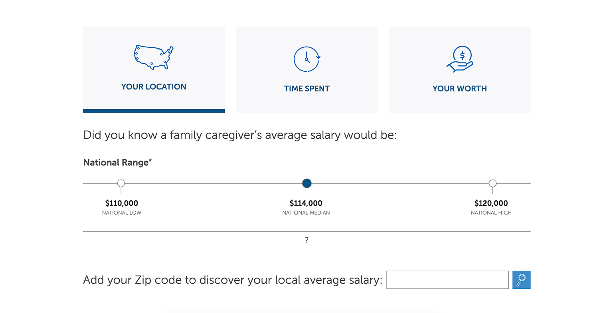
Task: Select the hollow circle above $120,000
Action: [x=492, y=183]
